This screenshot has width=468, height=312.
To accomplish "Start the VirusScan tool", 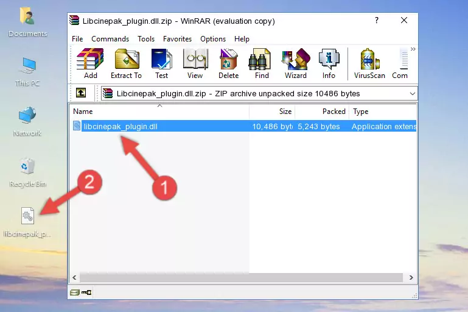I will point(369,63).
